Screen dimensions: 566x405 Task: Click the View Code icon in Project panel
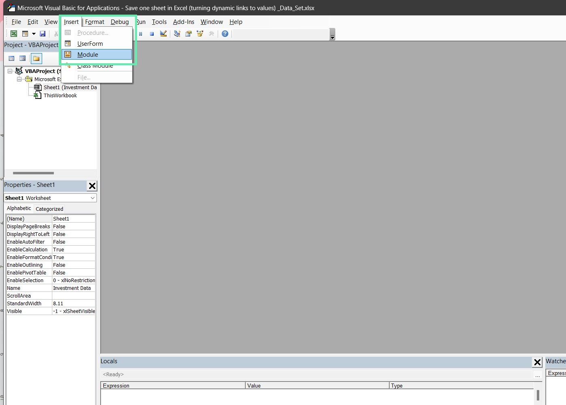pyautogui.click(x=11, y=58)
